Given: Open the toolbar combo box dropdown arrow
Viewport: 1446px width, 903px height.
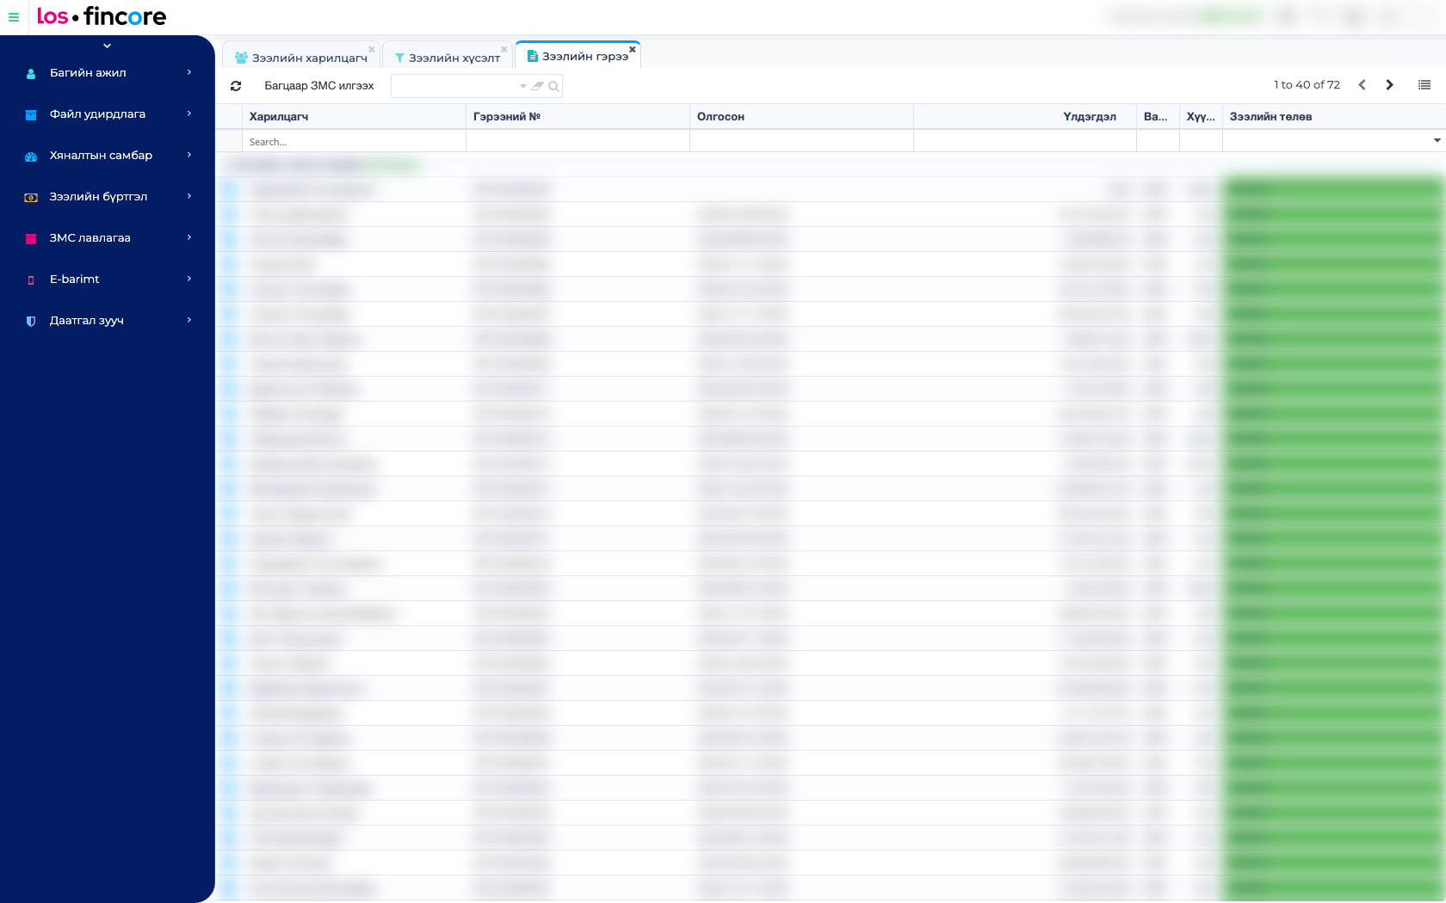Looking at the screenshot, I should point(522,86).
